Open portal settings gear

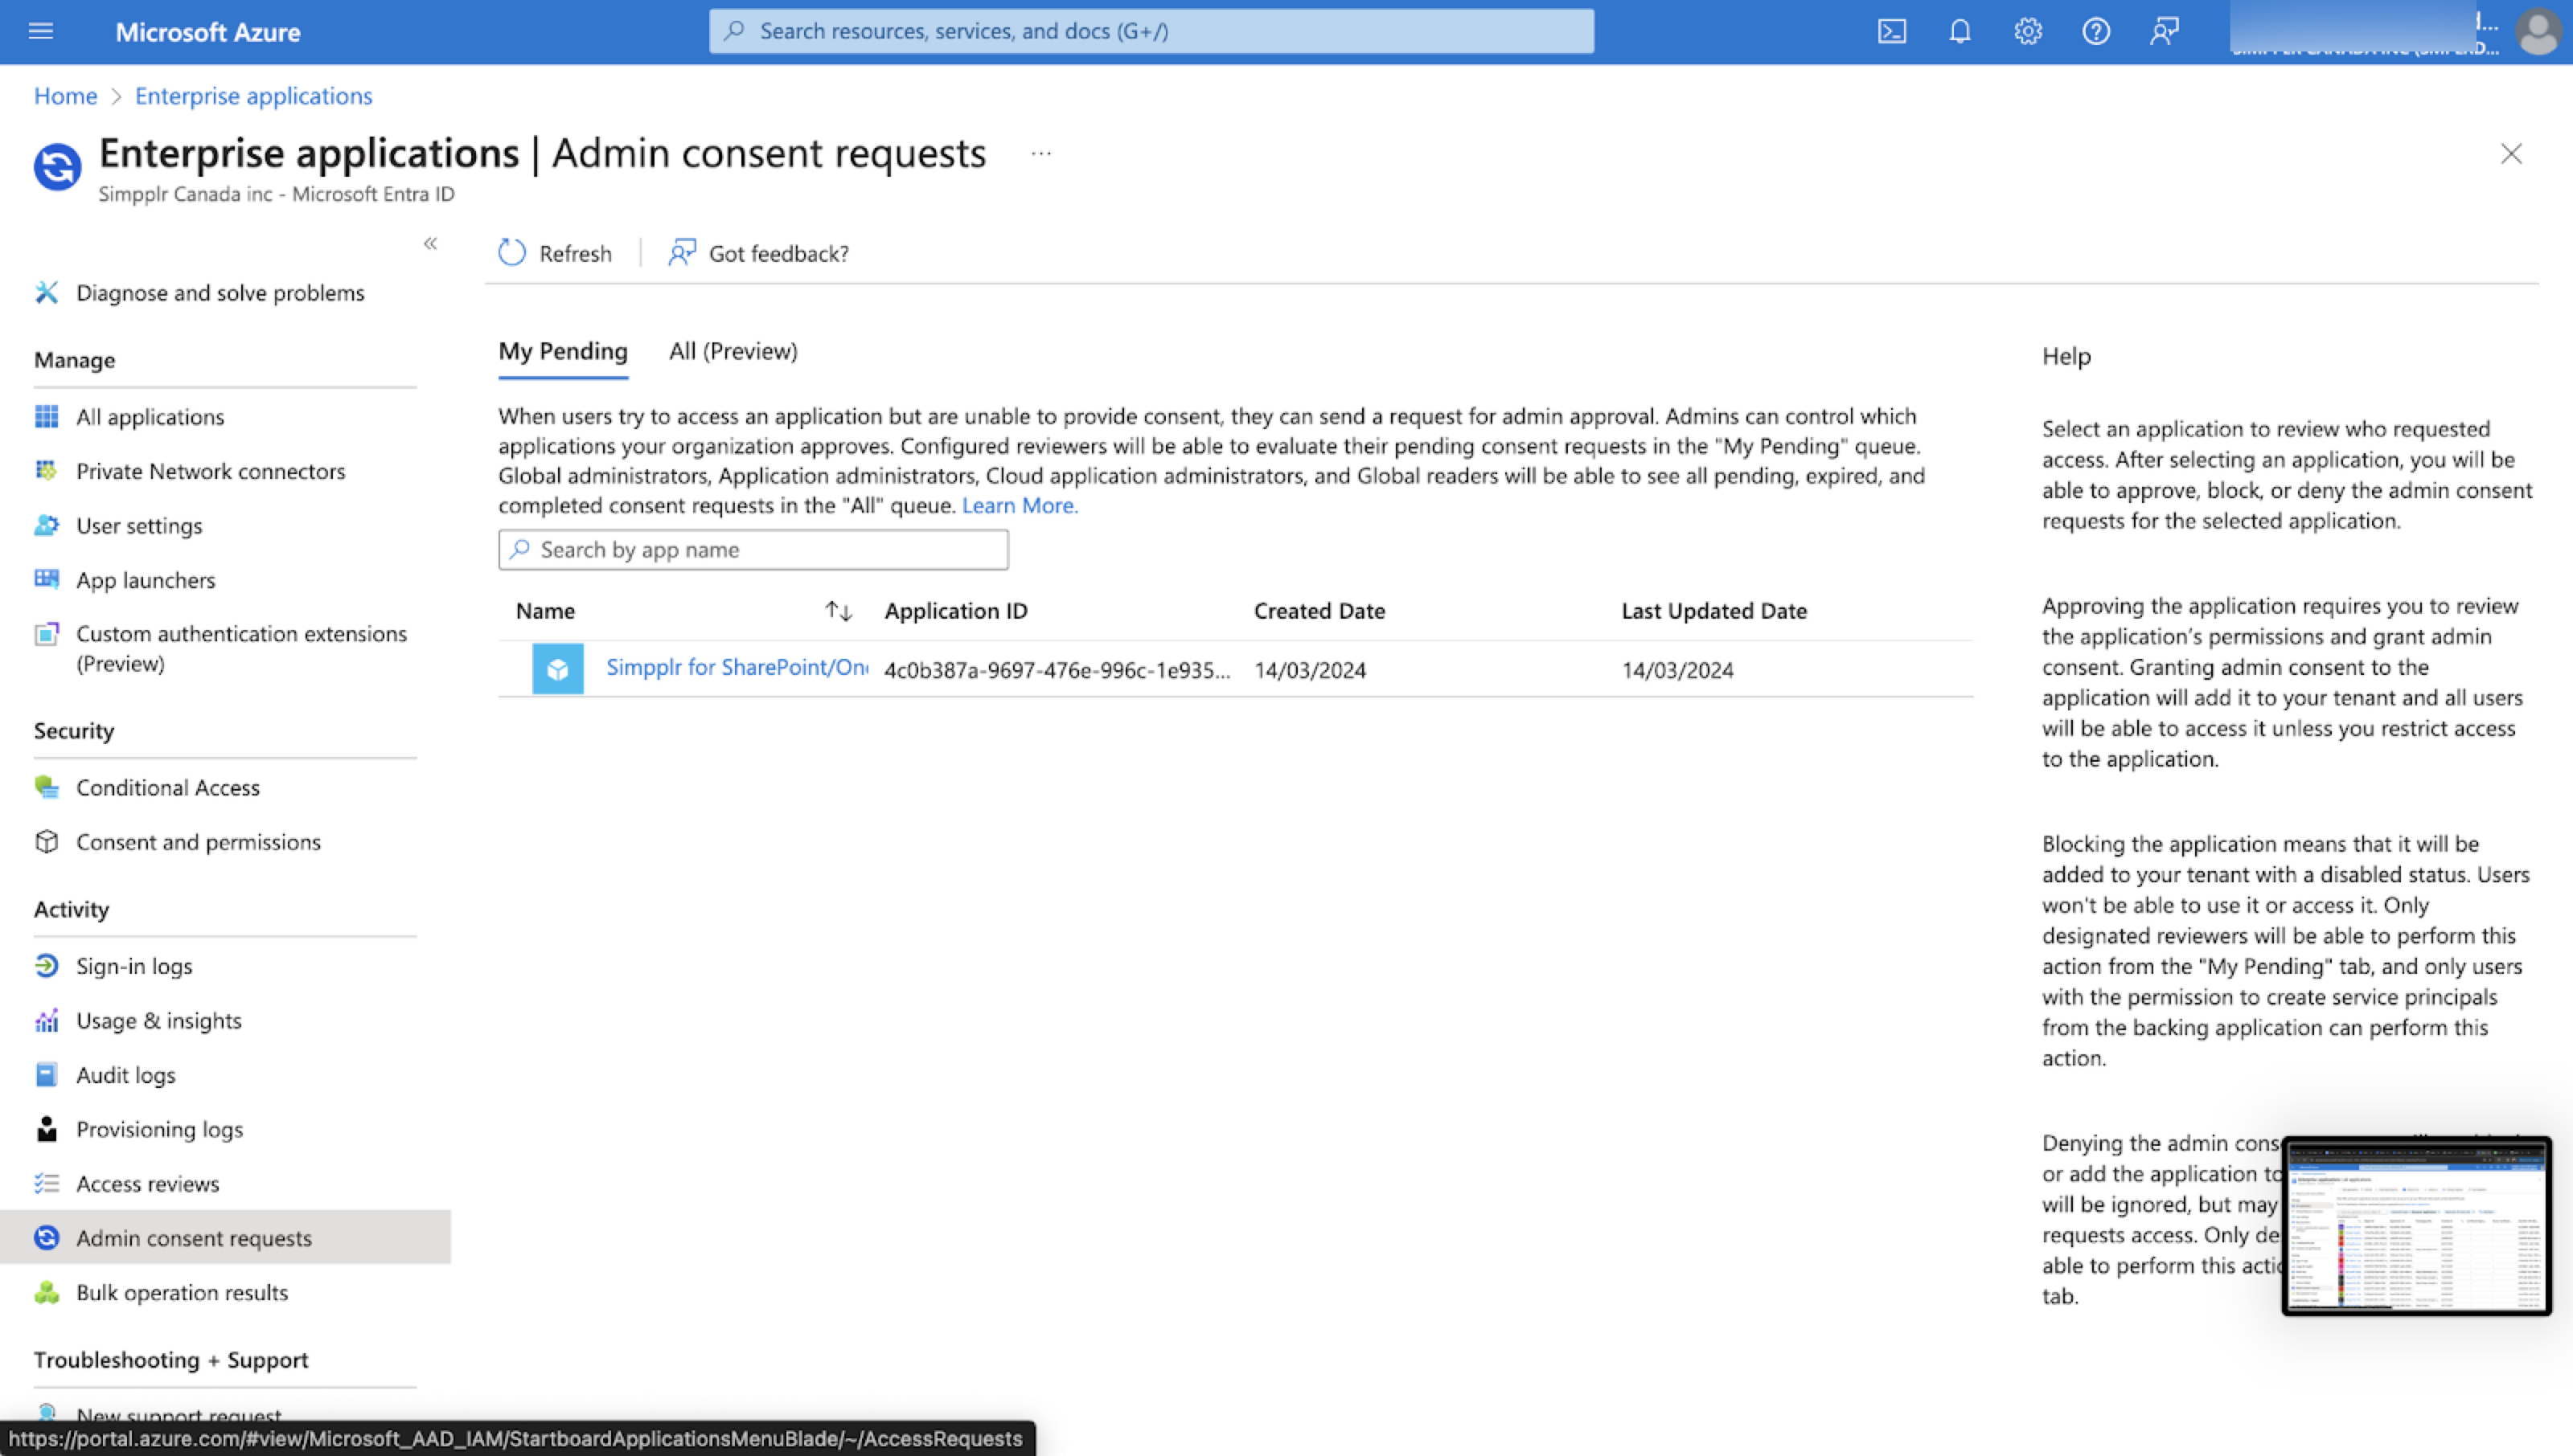(x=2028, y=31)
